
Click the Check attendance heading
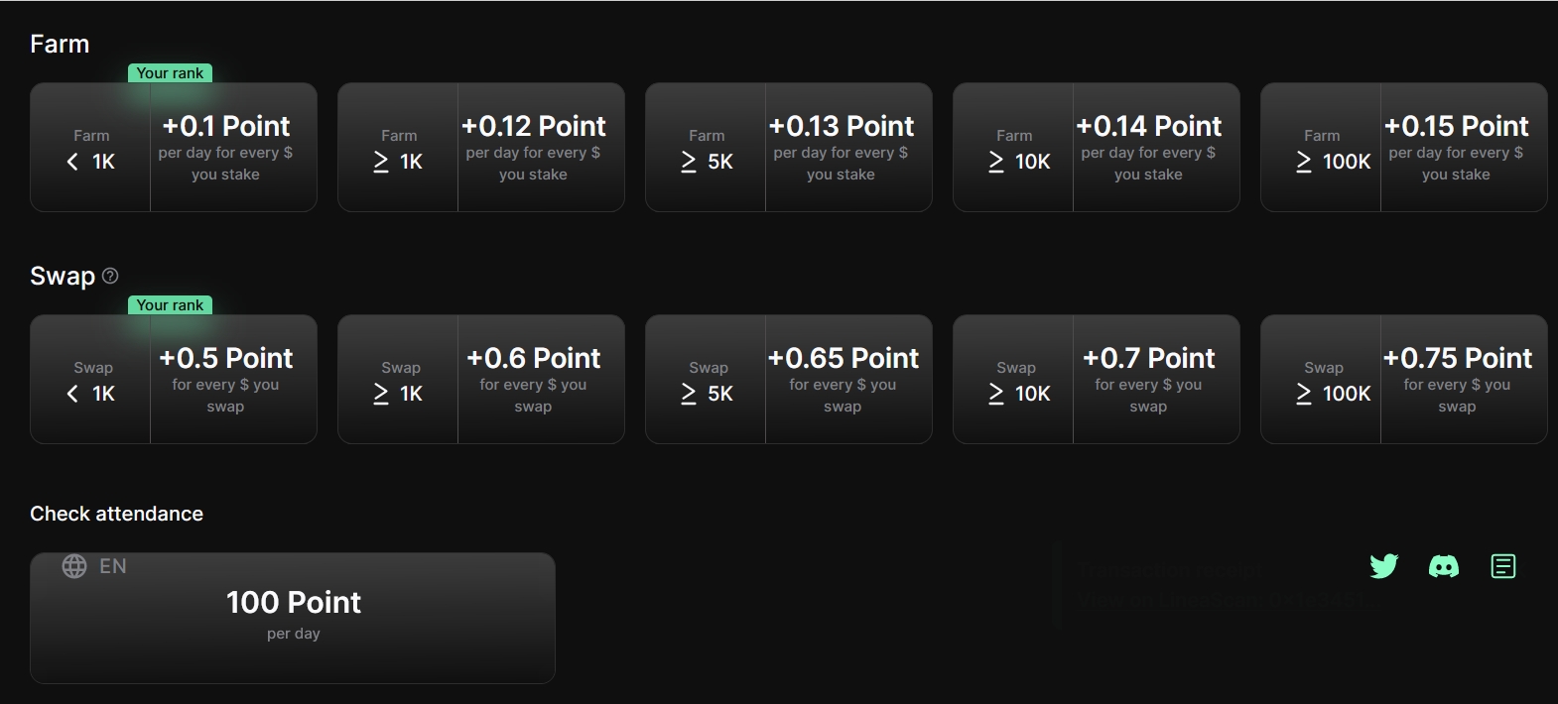coord(116,514)
